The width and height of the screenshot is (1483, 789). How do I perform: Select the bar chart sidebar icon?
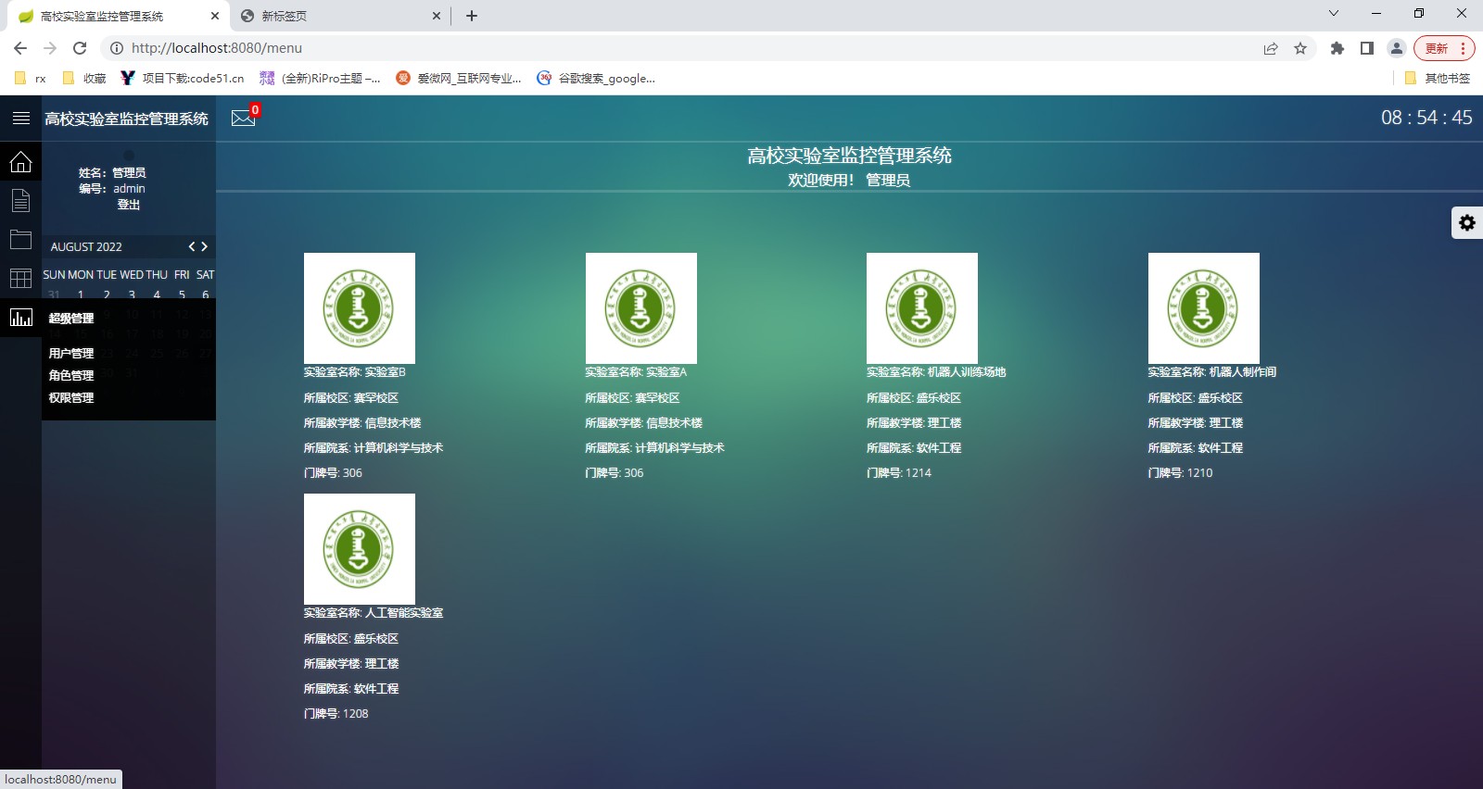20,318
